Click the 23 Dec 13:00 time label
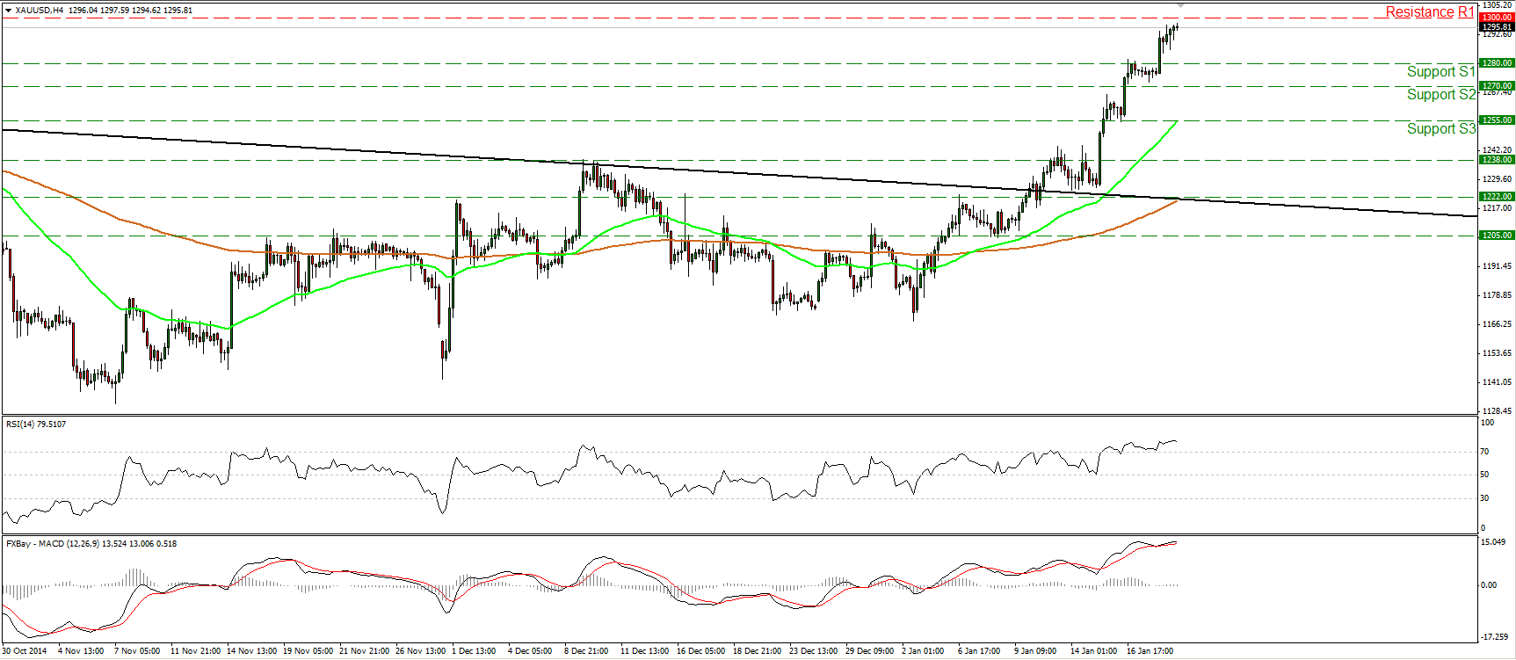The image size is (1516, 660). coord(813,651)
